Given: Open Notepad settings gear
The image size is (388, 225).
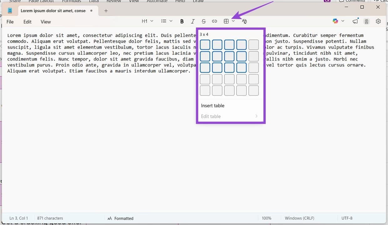Looking at the screenshot, I should [x=378, y=21].
